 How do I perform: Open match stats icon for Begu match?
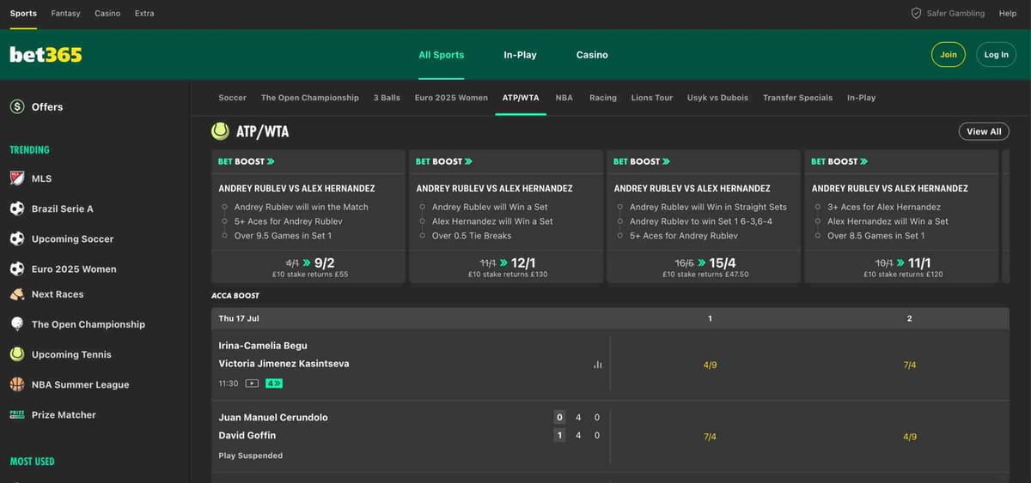[598, 365]
